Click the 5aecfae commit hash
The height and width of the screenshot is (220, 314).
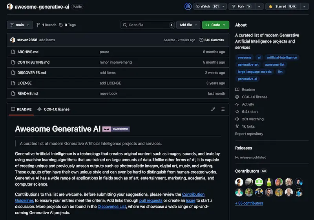[x=170, y=40]
